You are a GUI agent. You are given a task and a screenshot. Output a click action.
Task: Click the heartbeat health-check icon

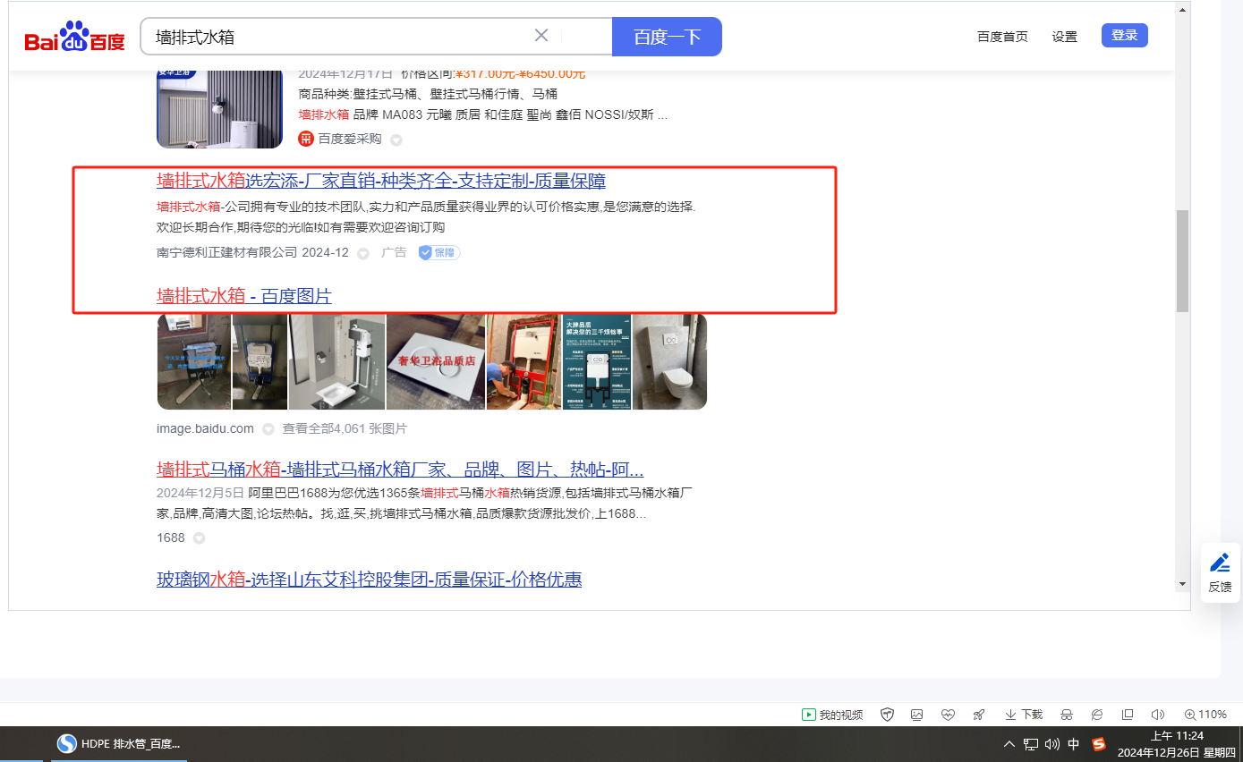tap(949, 715)
